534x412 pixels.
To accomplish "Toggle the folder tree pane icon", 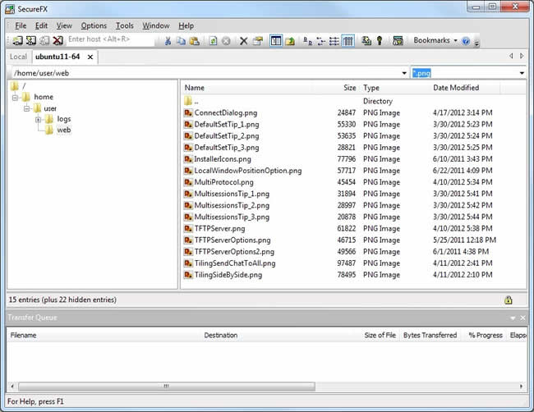I will pyautogui.click(x=276, y=41).
